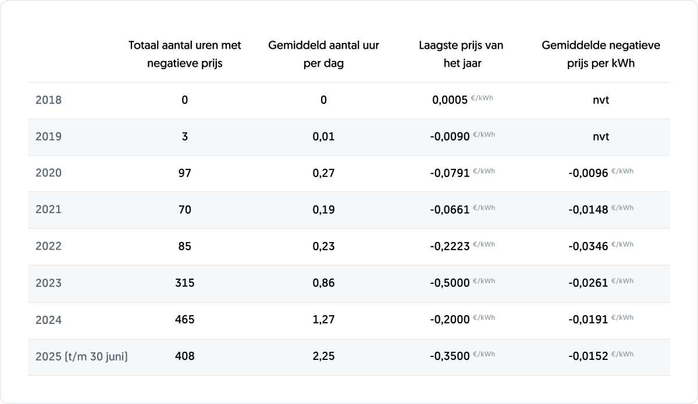
Task: Click the 'Laagste prijs van het jaar' header
Action: coord(462,54)
